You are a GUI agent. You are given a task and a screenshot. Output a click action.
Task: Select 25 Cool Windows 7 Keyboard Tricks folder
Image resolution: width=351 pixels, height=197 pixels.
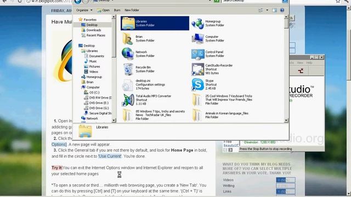click(x=197, y=100)
